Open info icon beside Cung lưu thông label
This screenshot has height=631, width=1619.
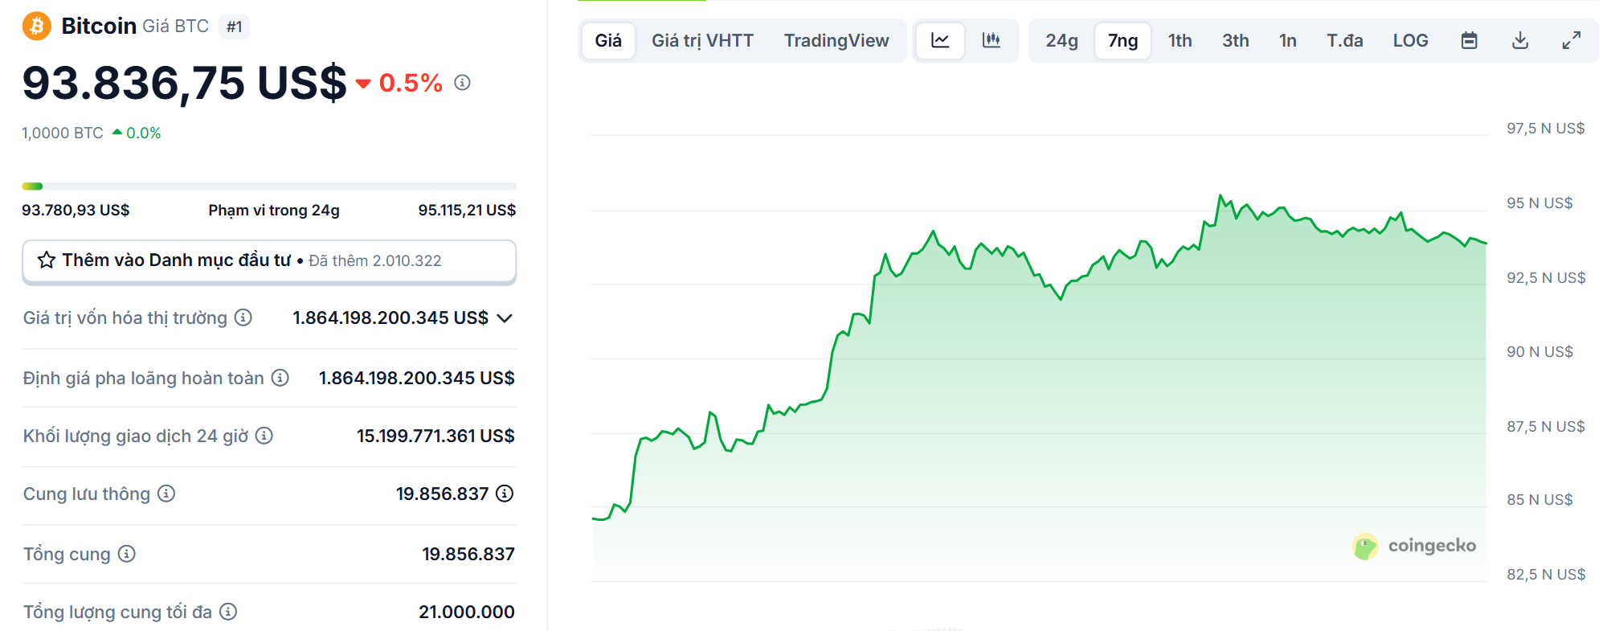pyautogui.click(x=166, y=494)
